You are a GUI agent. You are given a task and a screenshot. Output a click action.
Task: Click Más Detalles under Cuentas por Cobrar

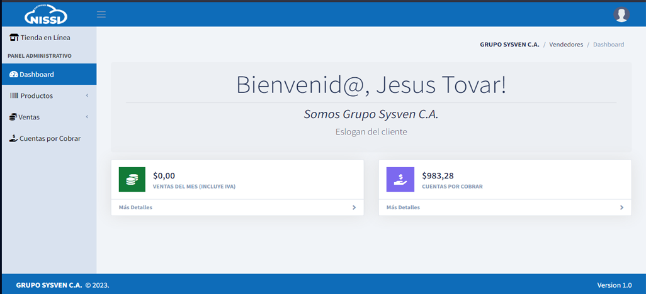[x=403, y=208]
